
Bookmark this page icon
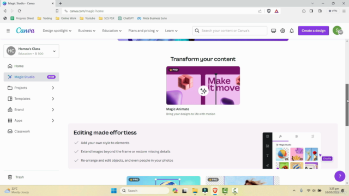(57, 11)
